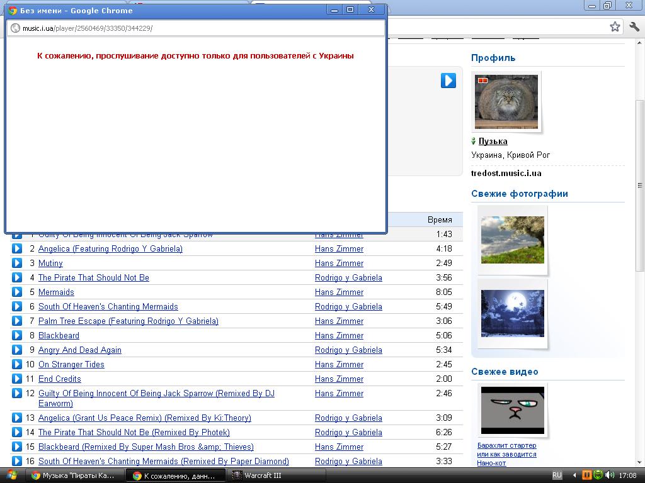Open the Пузька profile link

click(493, 141)
